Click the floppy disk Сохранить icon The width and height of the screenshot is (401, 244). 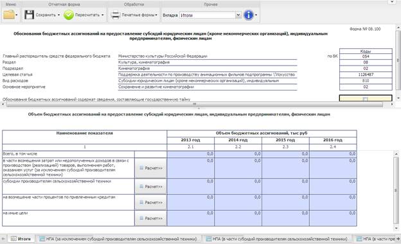tap(29, 15)
